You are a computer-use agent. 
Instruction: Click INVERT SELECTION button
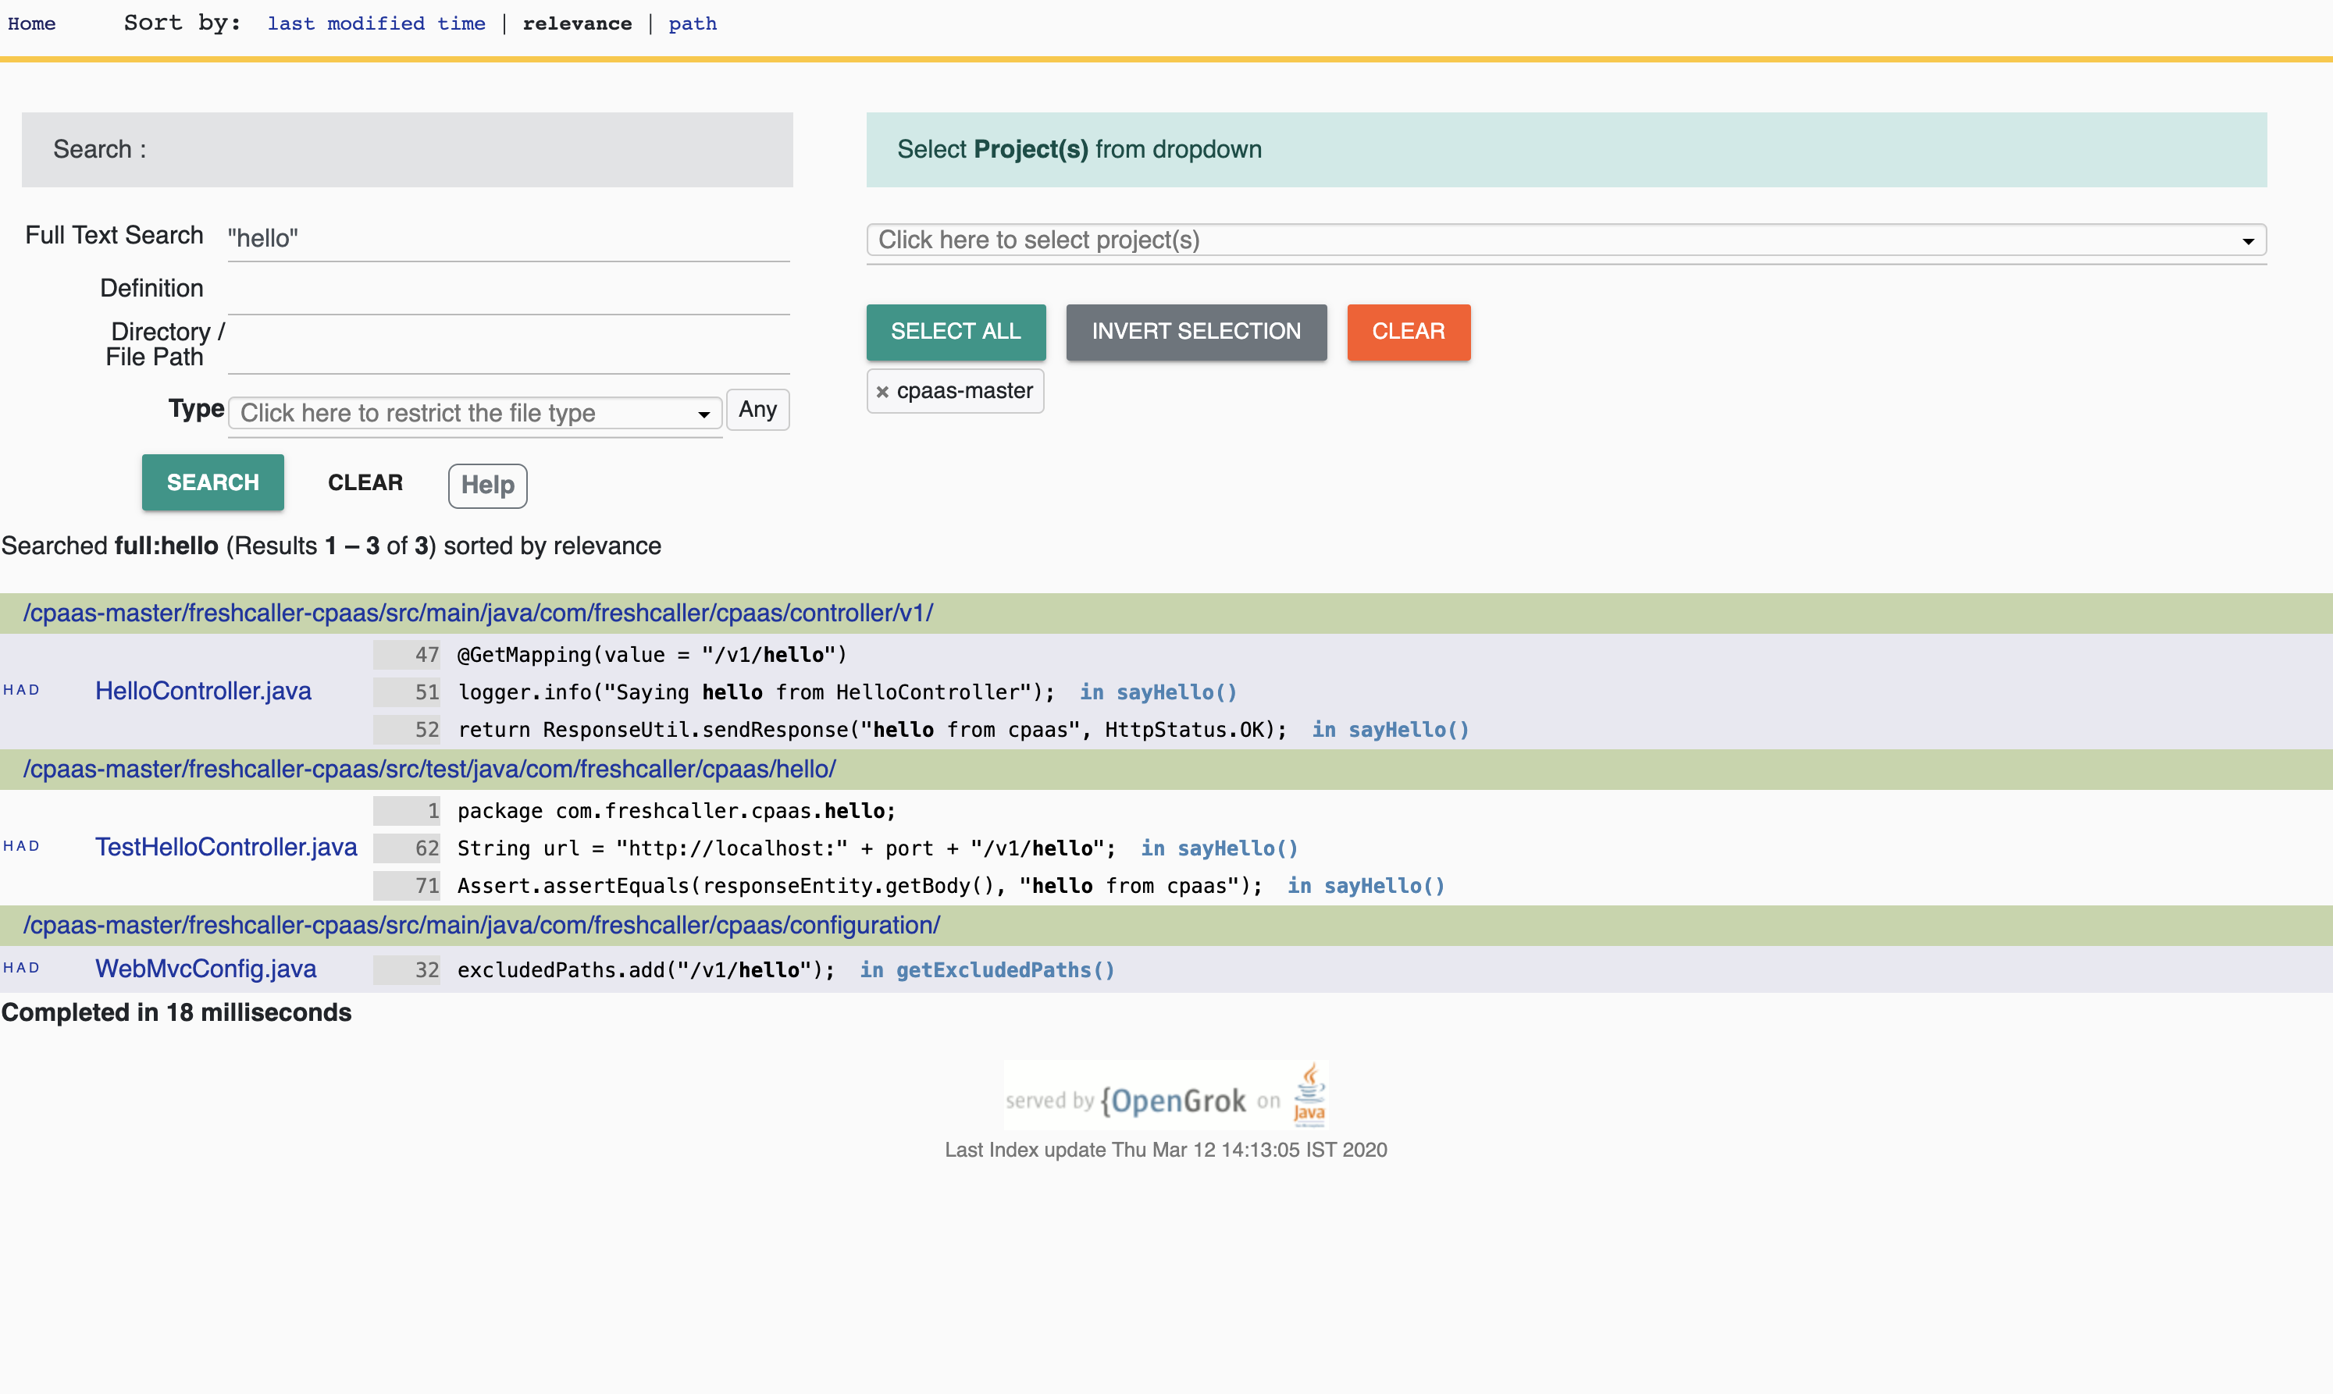pos(1195,332)
